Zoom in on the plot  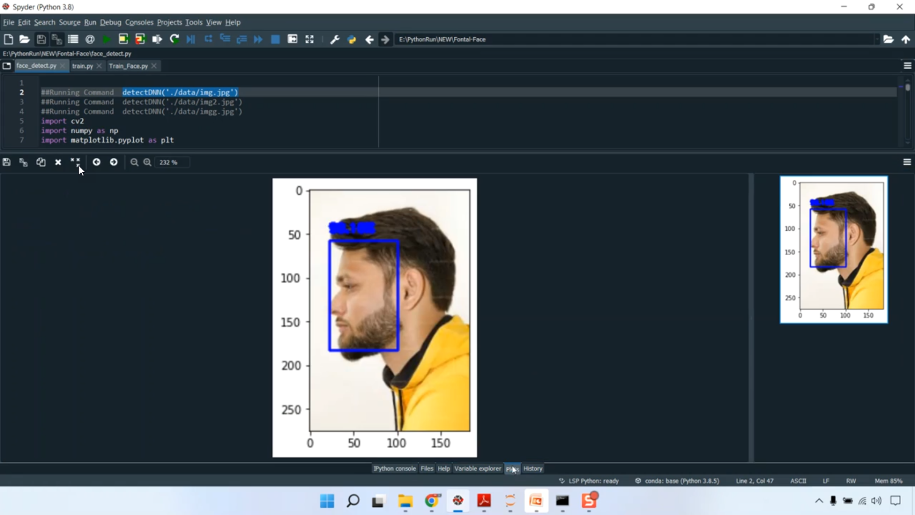tap(148, 162)
